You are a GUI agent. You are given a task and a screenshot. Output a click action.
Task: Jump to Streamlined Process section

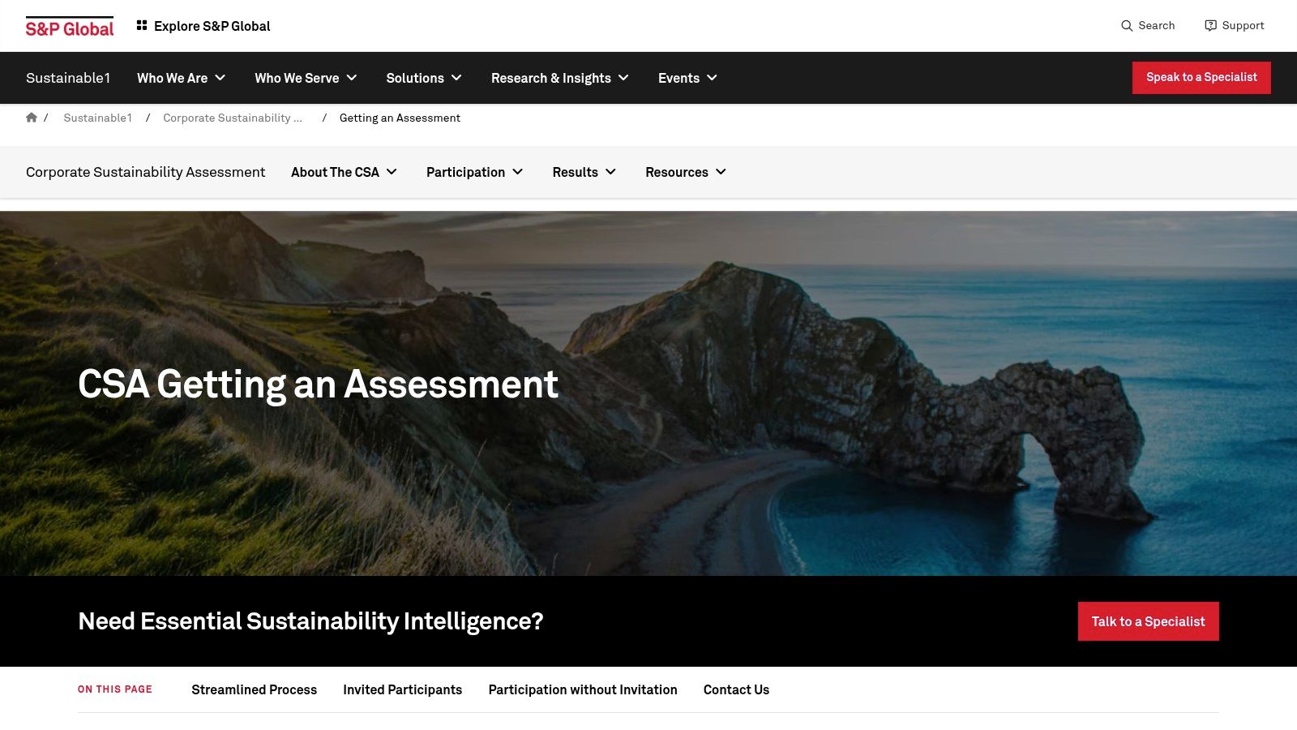coord(254,689)
